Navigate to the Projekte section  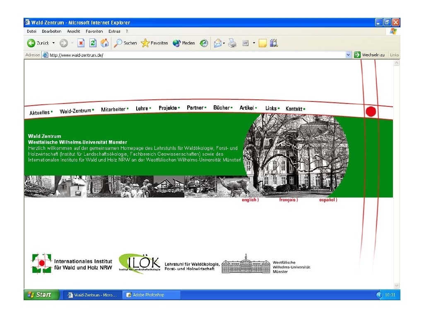click(x=168, y=108)
